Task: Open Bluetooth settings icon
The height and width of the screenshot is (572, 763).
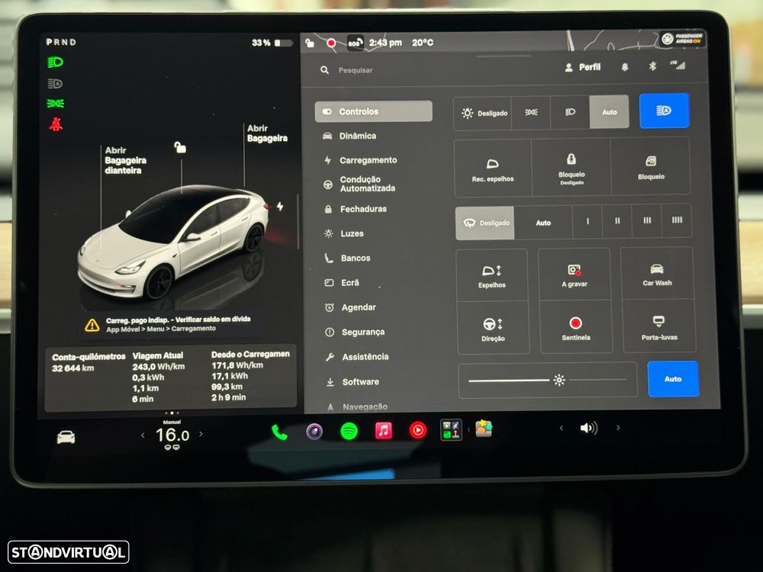Action: pos(652,66)
